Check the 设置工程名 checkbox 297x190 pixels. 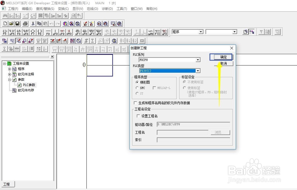pos(138,116)
